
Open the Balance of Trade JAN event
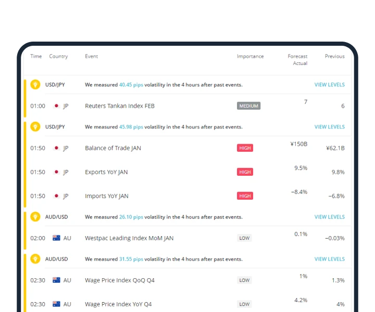(113, 148)
